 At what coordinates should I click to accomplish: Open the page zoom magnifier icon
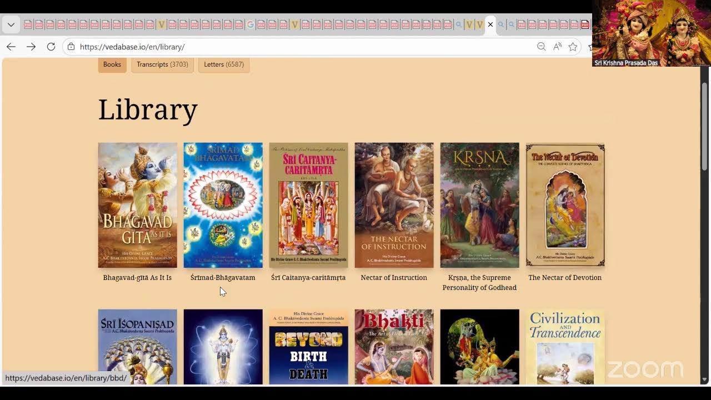click(x=541, y=47)
